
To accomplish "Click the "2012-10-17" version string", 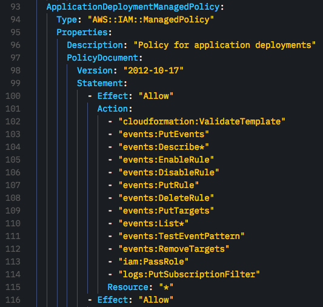I will 153,71.
